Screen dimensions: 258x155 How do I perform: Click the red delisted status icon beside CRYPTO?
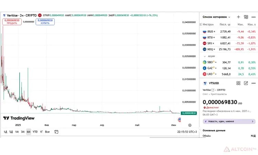[40, 15]
